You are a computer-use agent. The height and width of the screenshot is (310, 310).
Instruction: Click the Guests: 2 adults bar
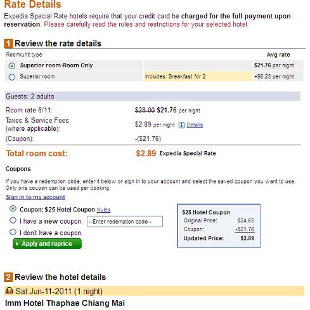click(x=153, y=97)
